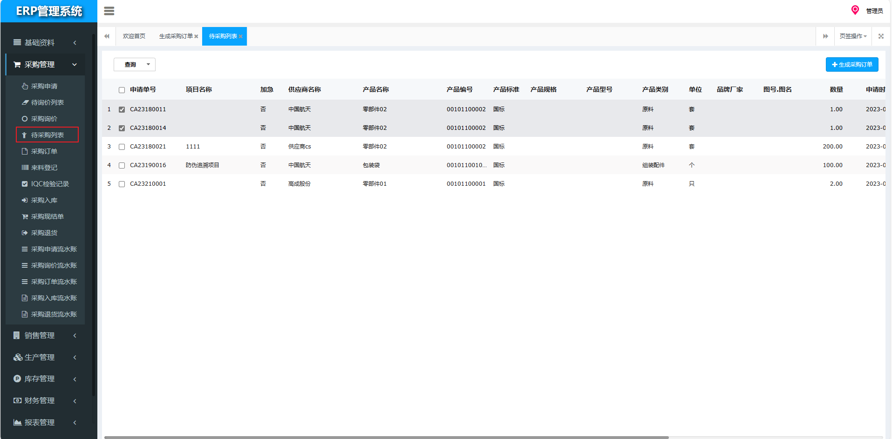This screenshot has height=439, width=892.
Task: Toggle the select-all header checkbox
Action: [122, 90]
